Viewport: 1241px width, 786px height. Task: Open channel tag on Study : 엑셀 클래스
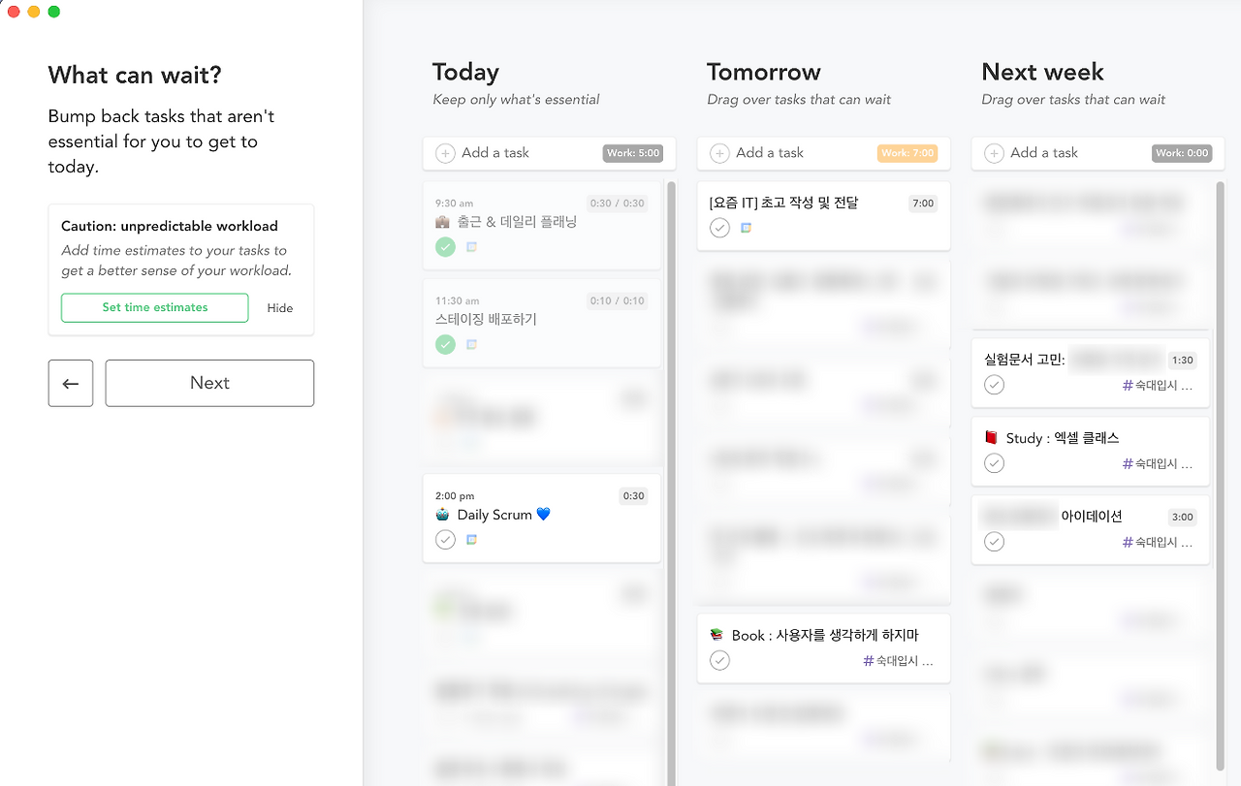pos(1158,464)
